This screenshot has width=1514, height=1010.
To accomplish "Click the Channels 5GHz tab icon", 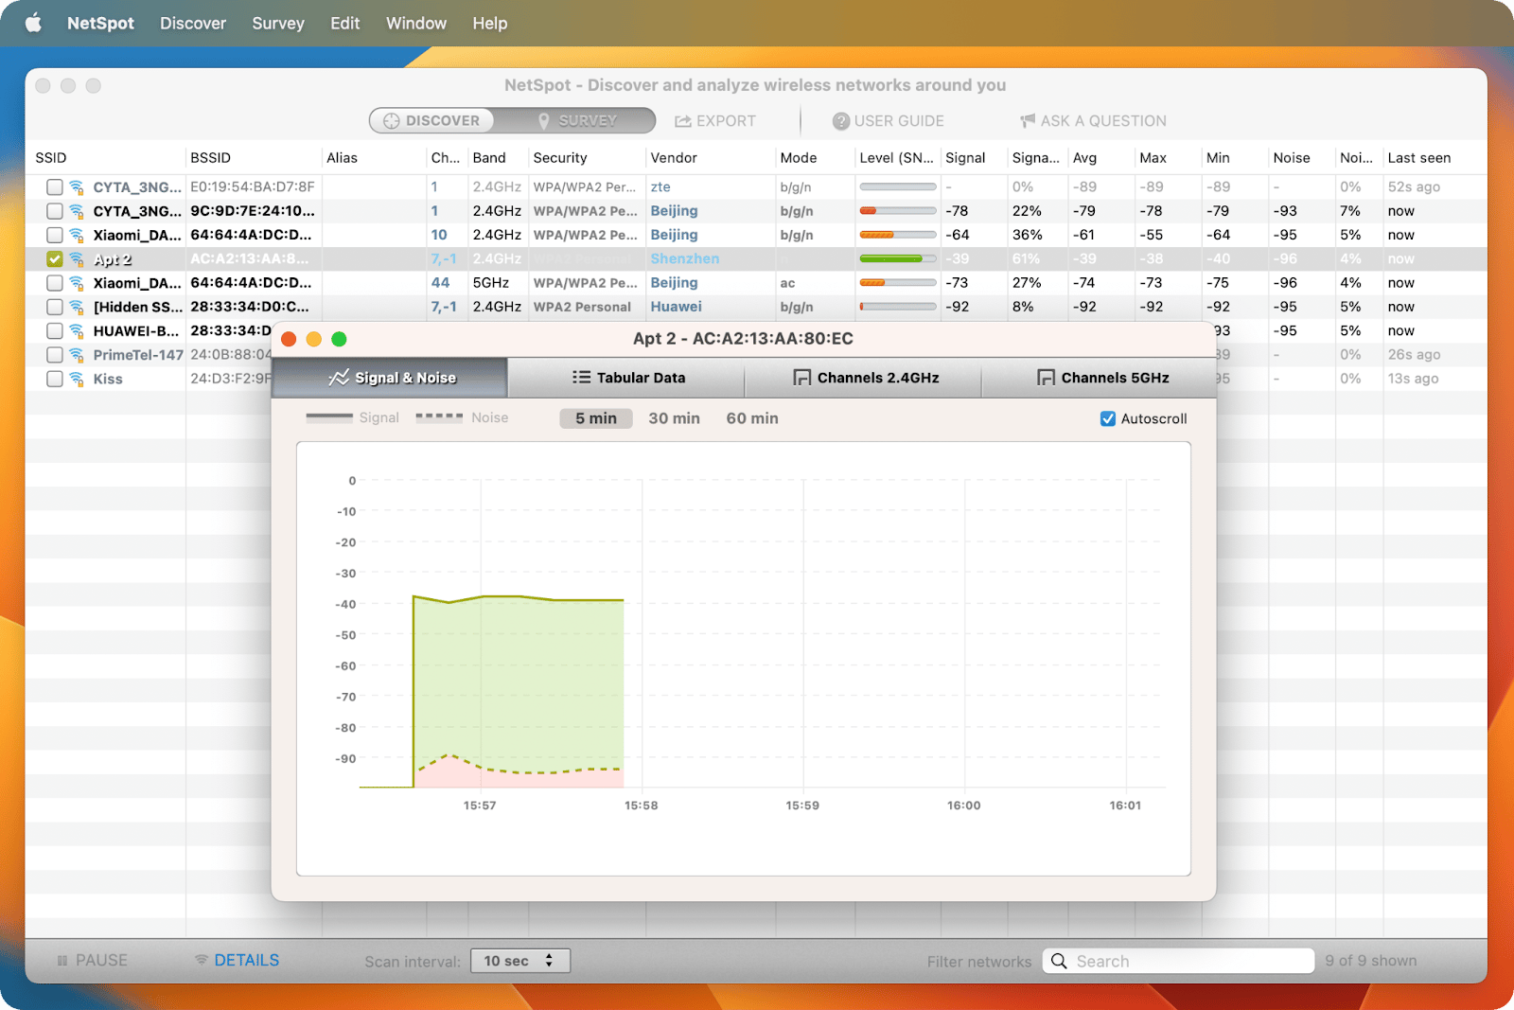I will point(1046,378).
